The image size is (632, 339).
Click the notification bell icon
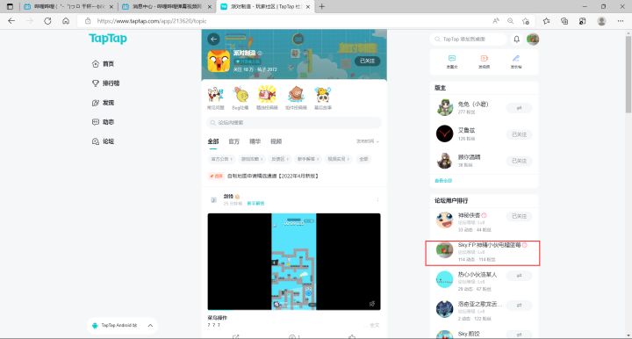click(x=516, y=40)
